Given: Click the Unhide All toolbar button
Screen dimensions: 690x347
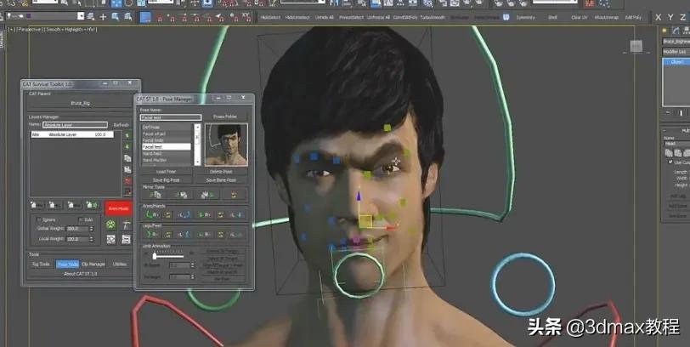Looking at the screenshot, I should point(325,18).
